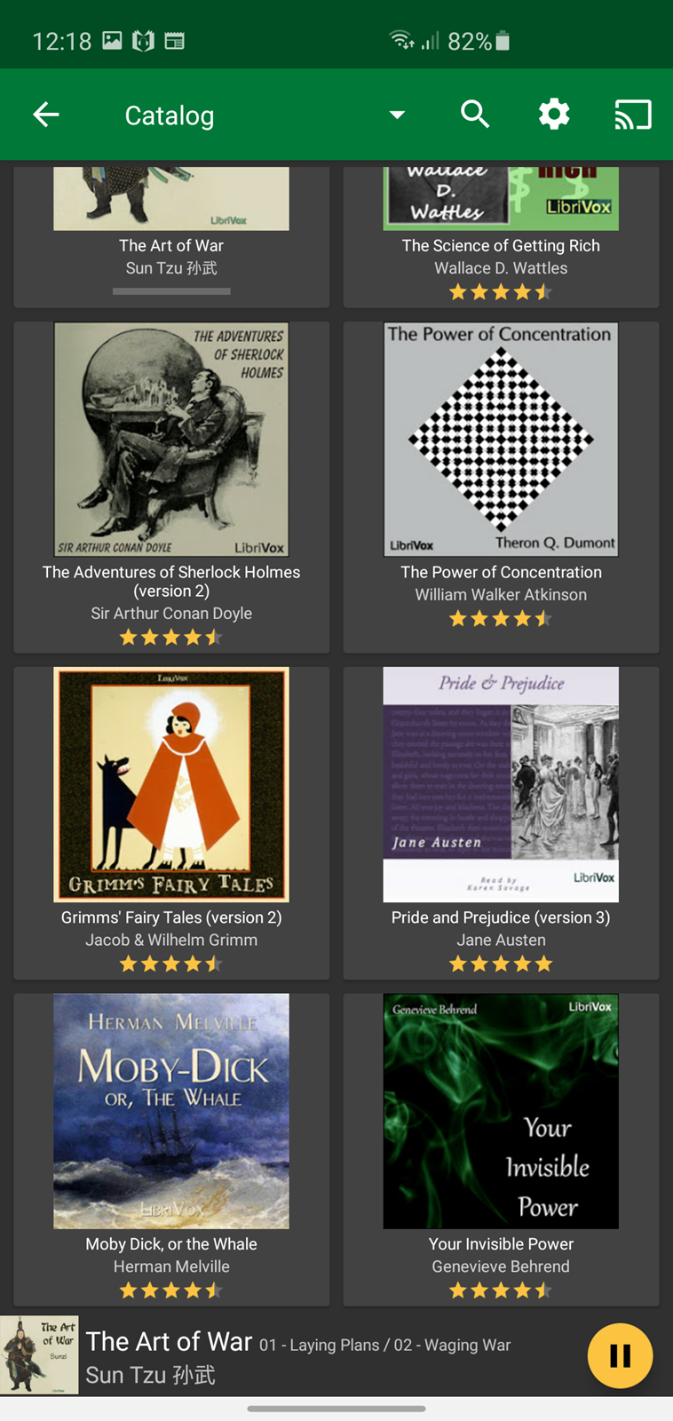Image resolution: width=673 pixels, height=1421 pixels.
Task: Click The Art of War progress bar
Action: (171, 290)
